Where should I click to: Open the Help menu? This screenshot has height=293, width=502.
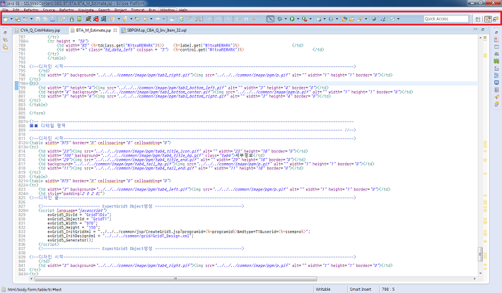pyautogui.click(x=183, y=10)
